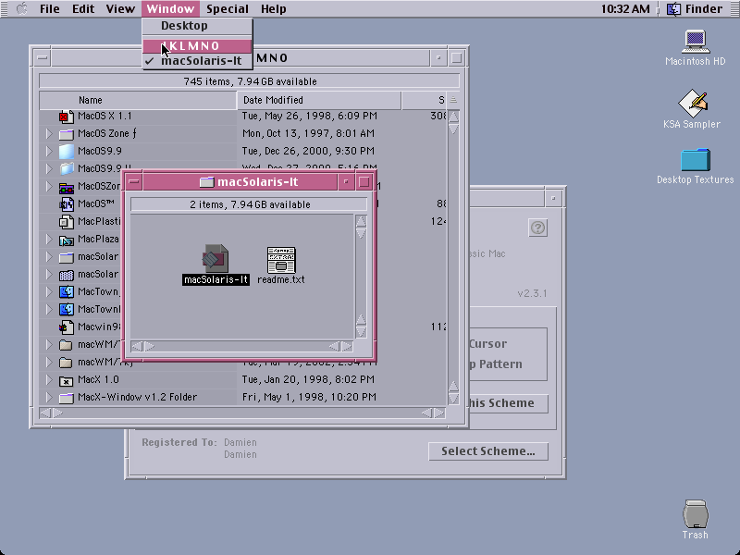Click the MacOS X 1.1 file icon

point(66,117)
